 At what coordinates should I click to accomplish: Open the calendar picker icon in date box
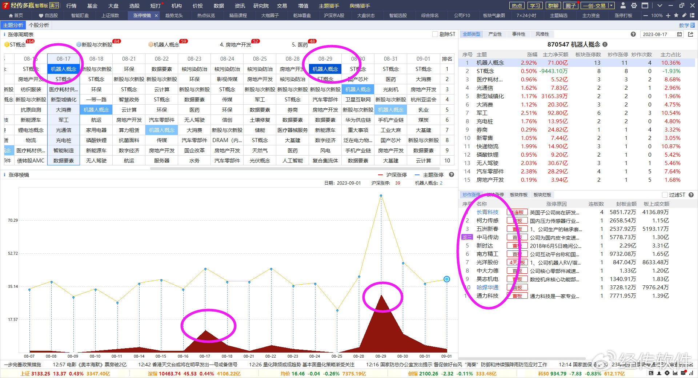click(x=679, y=34)
